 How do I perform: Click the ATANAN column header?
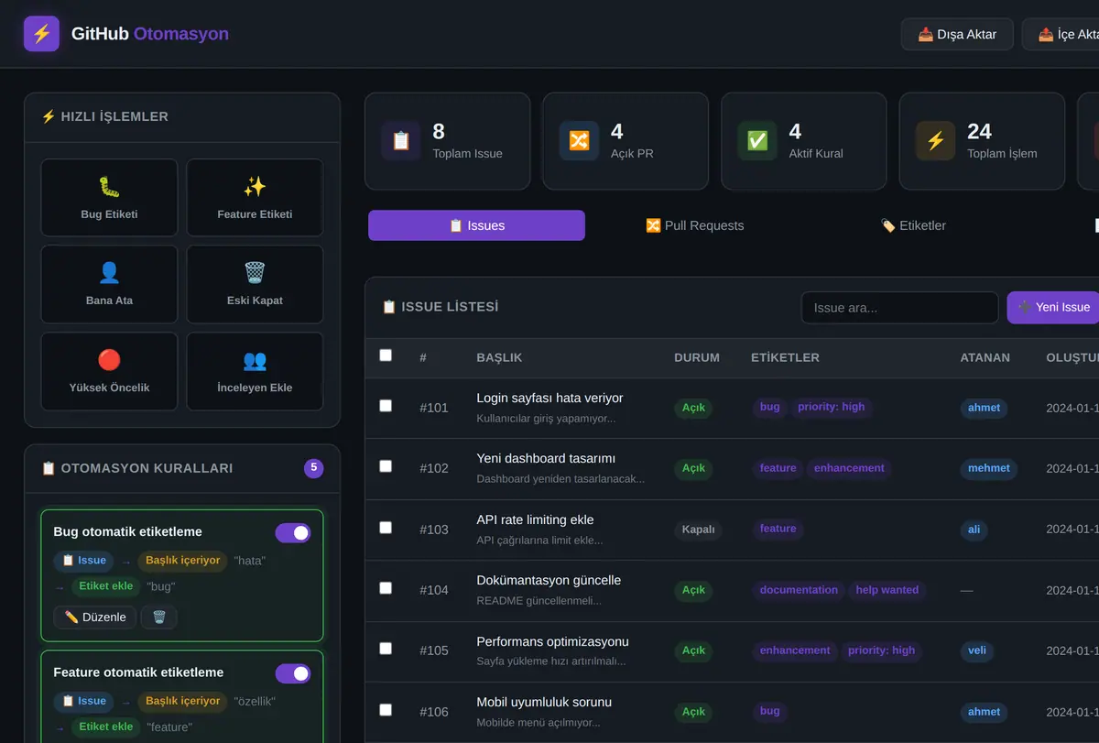(985, 357)
